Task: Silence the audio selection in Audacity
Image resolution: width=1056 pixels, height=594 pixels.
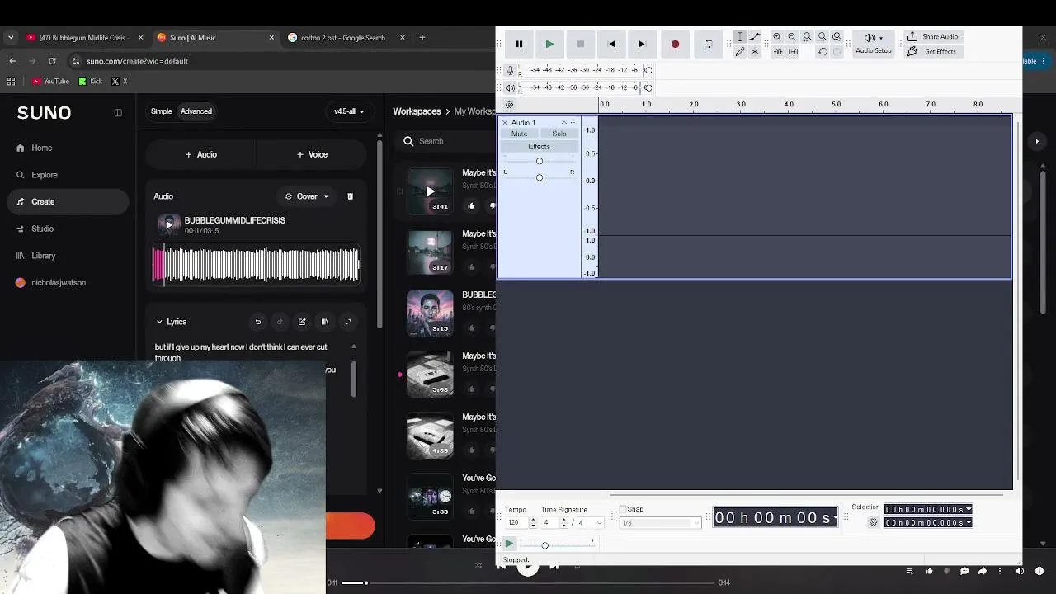Action: [x=793, y=52]
